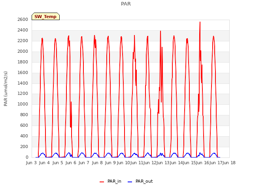Click the 1600 y-axis tick label
This screenshot has height=189, width=253.
(23, 72)
